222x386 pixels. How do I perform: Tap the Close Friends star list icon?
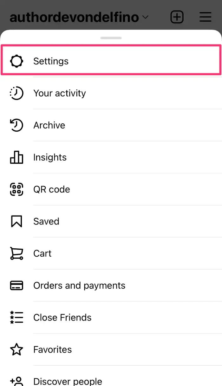pyautogui.click(x=16, y=317)
